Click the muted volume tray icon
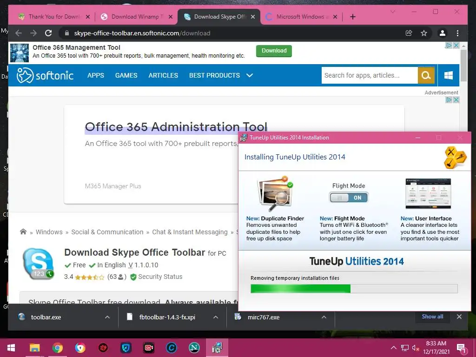 tap(416, 348)
